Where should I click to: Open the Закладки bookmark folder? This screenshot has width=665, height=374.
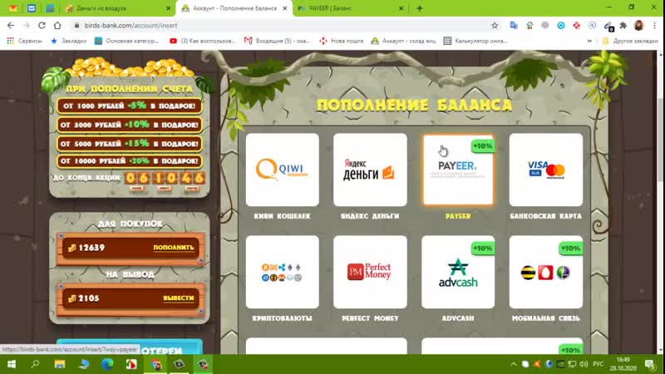coord(69,41)
